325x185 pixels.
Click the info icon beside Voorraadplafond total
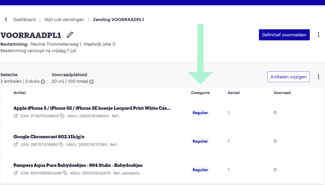91,82
